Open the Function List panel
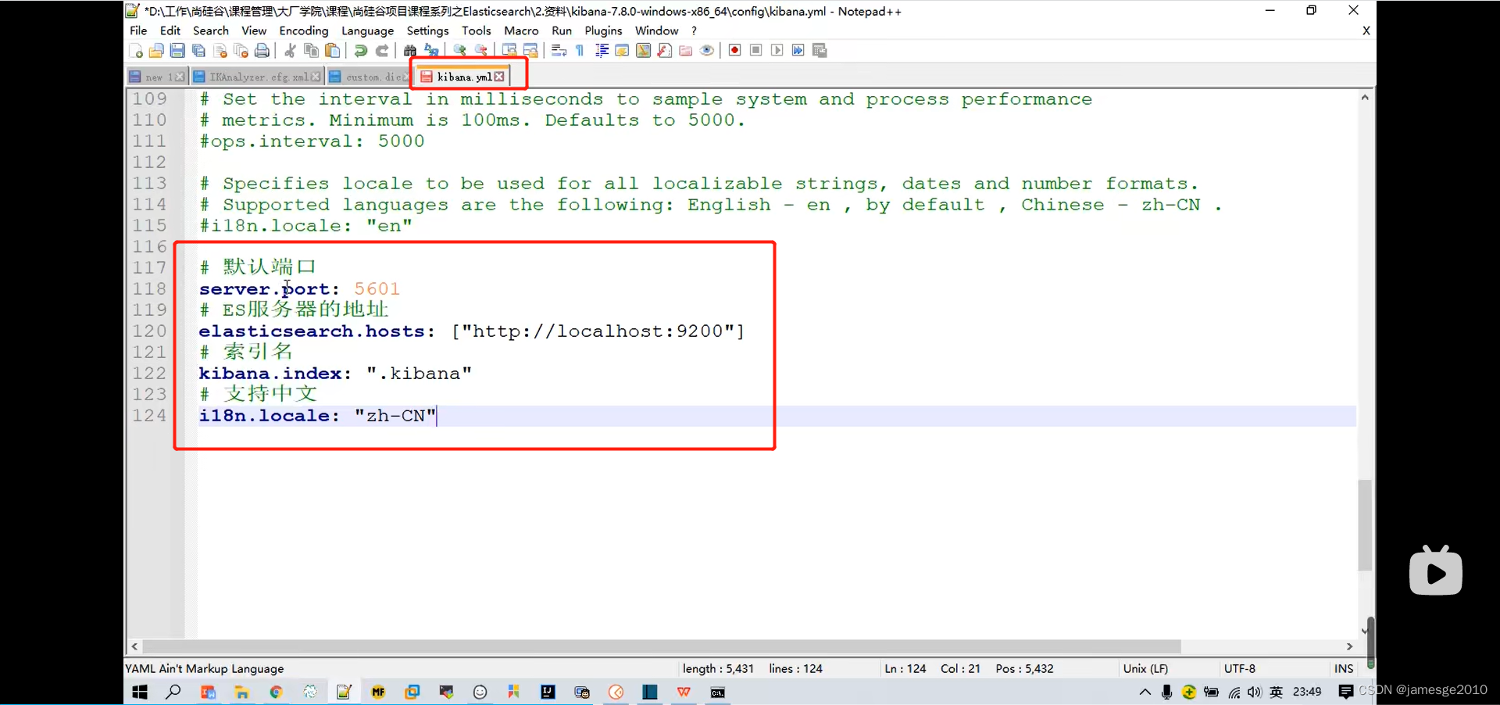Screen dimensions: 1500x705 pos(665,51)
